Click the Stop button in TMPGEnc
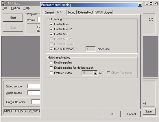Viewport: 159px width, 122px height. (13, 28)
